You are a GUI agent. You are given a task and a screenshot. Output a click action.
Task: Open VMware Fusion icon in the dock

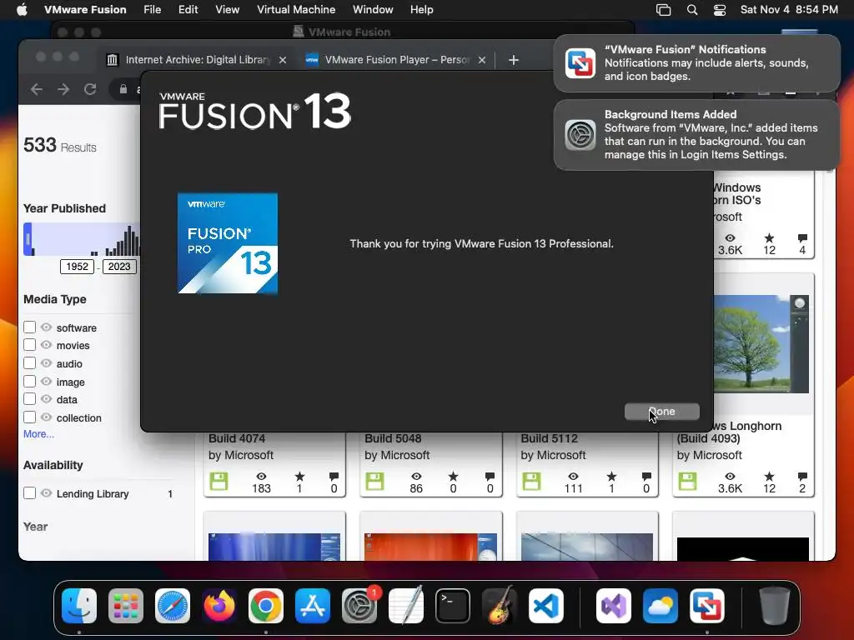click(707, 605)
